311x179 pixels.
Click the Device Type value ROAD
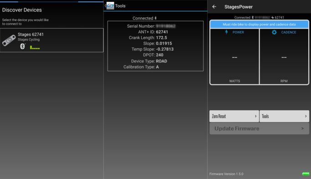(x=161, y=61)
